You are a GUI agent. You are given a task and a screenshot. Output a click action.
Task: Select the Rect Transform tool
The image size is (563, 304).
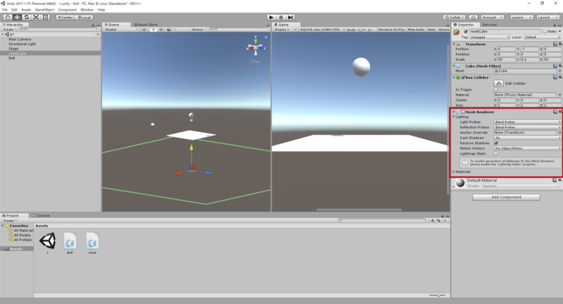pyautogui.click(x=46, y=17)
